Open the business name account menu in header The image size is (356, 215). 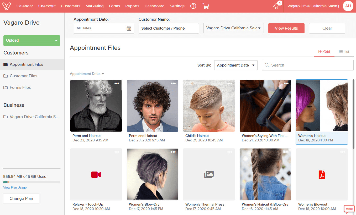pyautogui.click(x=313, y=6)
